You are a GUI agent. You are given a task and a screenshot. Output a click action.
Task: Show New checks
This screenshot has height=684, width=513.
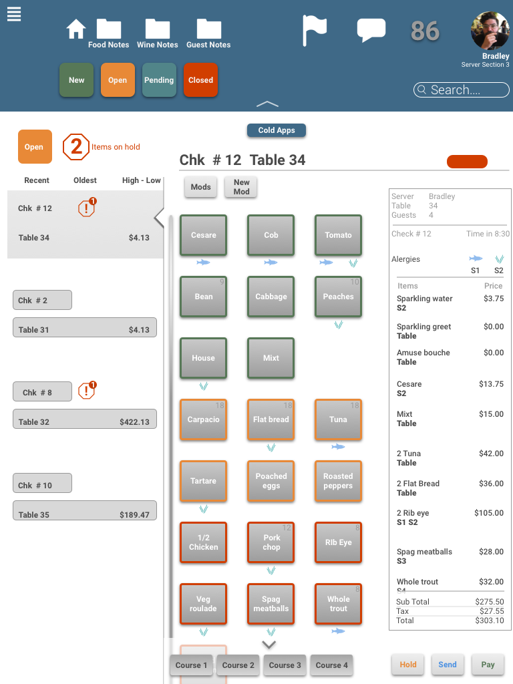(76, 80)
